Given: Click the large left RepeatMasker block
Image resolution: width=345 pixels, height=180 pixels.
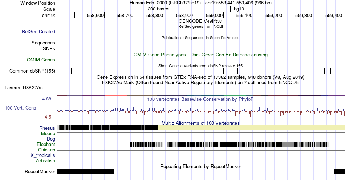Looking at the screenshot, I should click(x=85, y=171).
